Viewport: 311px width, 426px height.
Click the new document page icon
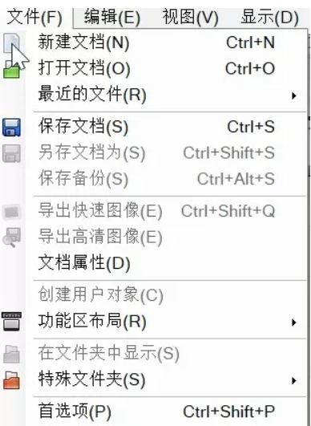tap(11, 43)
